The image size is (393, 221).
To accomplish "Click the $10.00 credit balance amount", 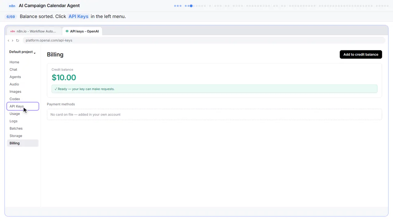I will 64,77.
